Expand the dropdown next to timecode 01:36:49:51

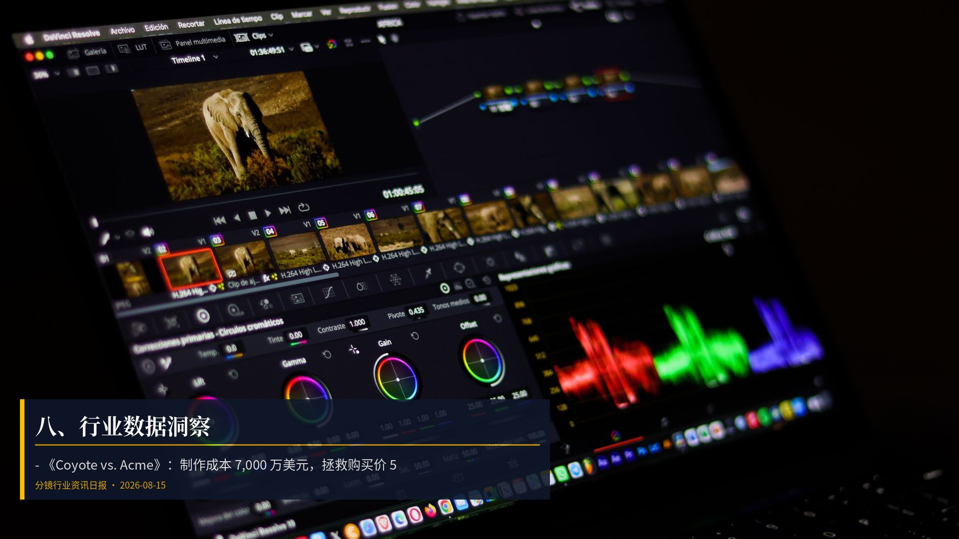tap(291, 49)
